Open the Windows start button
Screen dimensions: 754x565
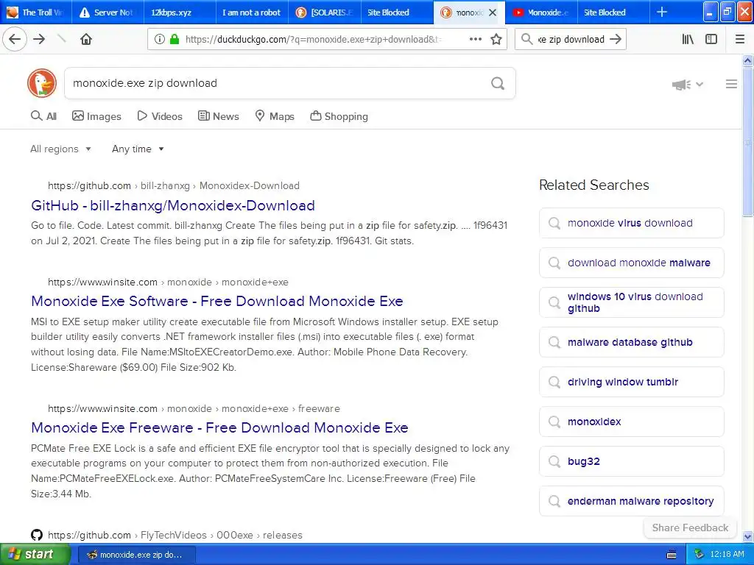click(x=35, y=555)
